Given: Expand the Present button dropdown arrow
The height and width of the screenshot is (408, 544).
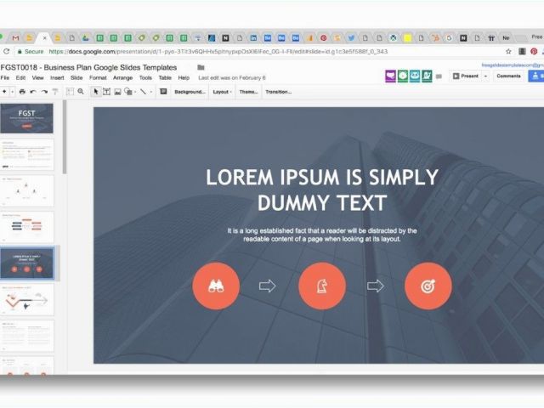Looking at the screenshot, I should pyautogui.click(x=485, y=76).
